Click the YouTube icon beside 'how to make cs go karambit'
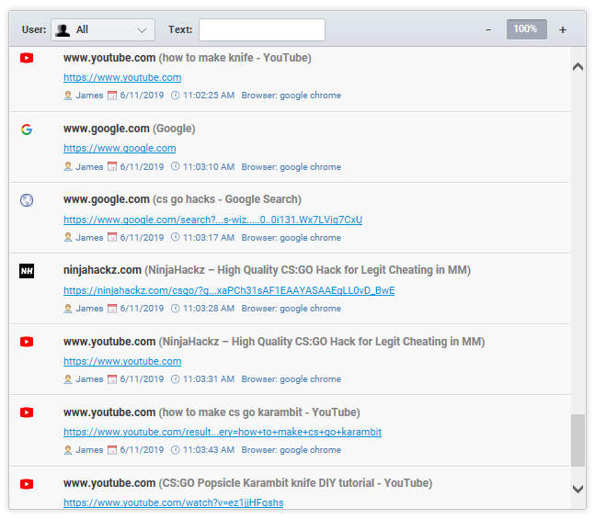This screenshot has width=595, height=519. tap(27, 412)
